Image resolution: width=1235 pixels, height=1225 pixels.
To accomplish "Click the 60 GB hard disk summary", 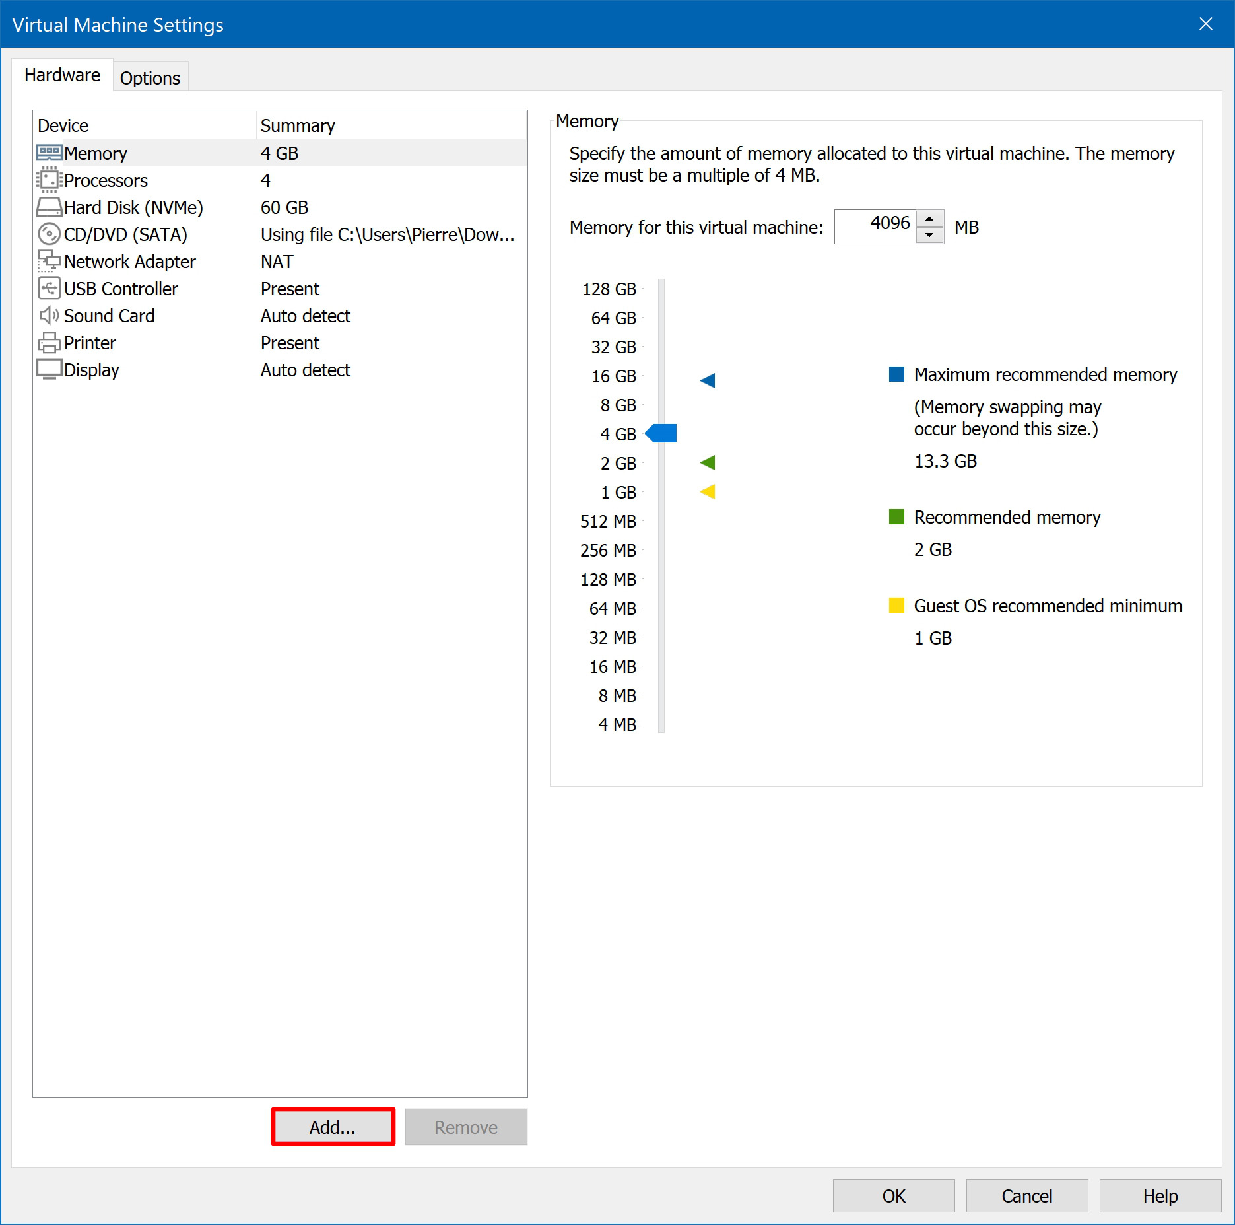I will coord(284,207).
